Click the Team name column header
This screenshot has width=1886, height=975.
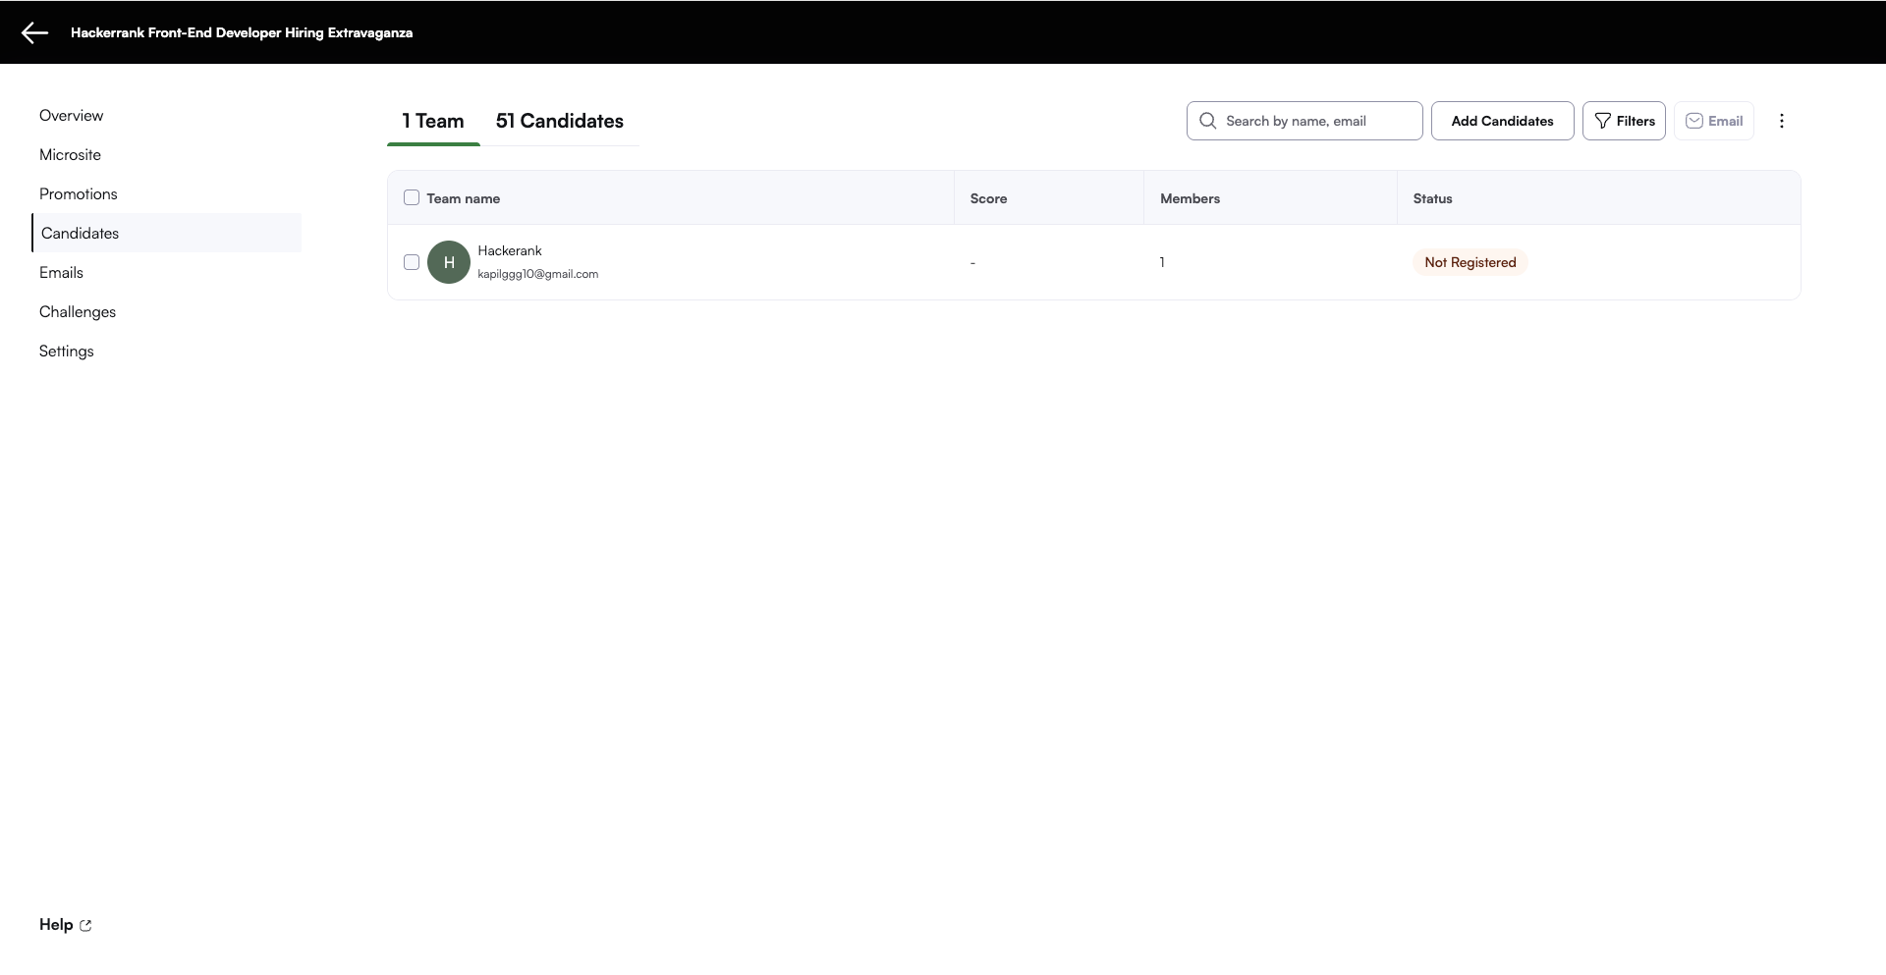pyautogui.click(x=464, y=198)
